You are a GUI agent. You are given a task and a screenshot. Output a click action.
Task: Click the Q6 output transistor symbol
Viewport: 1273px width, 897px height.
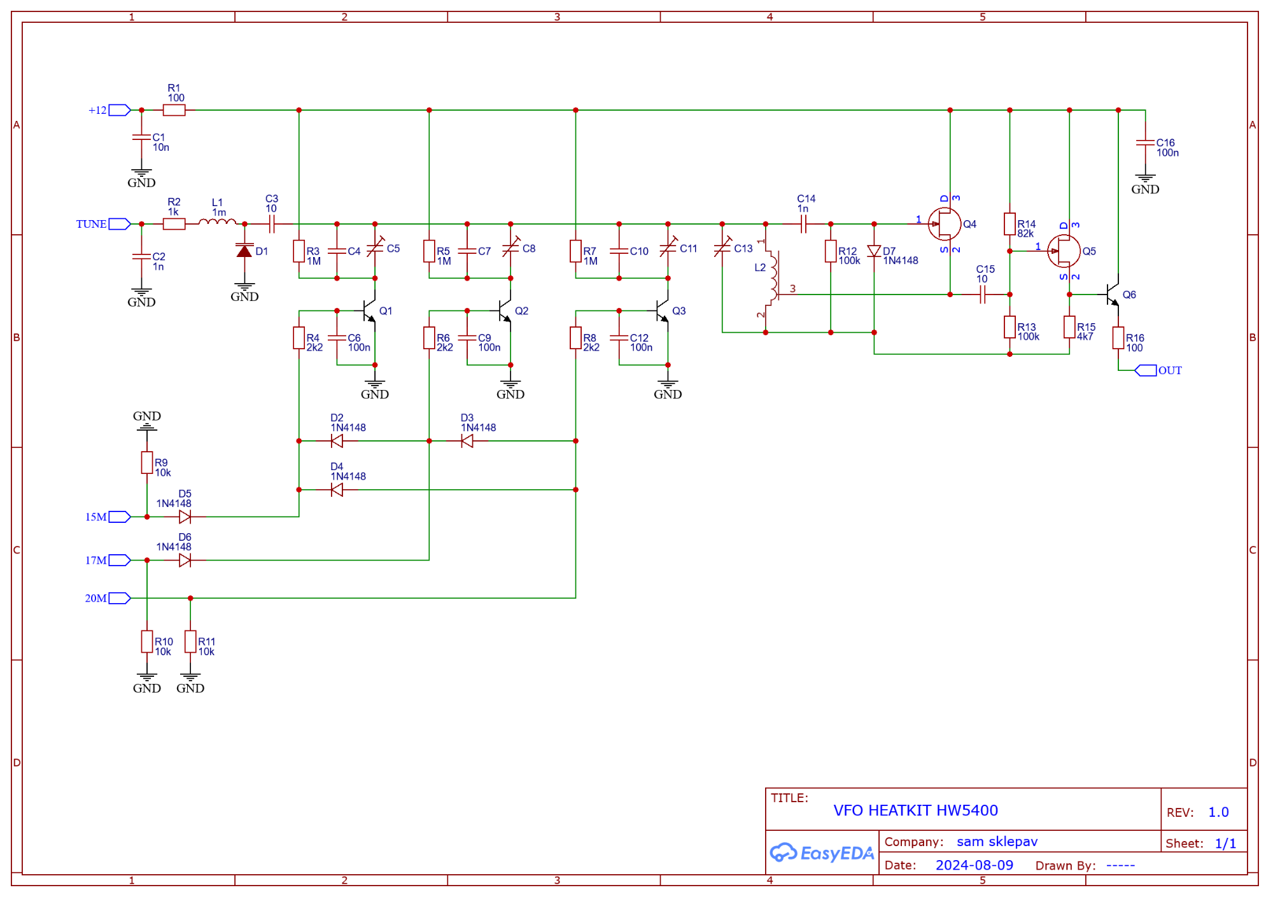click(x=1113, y=295)
